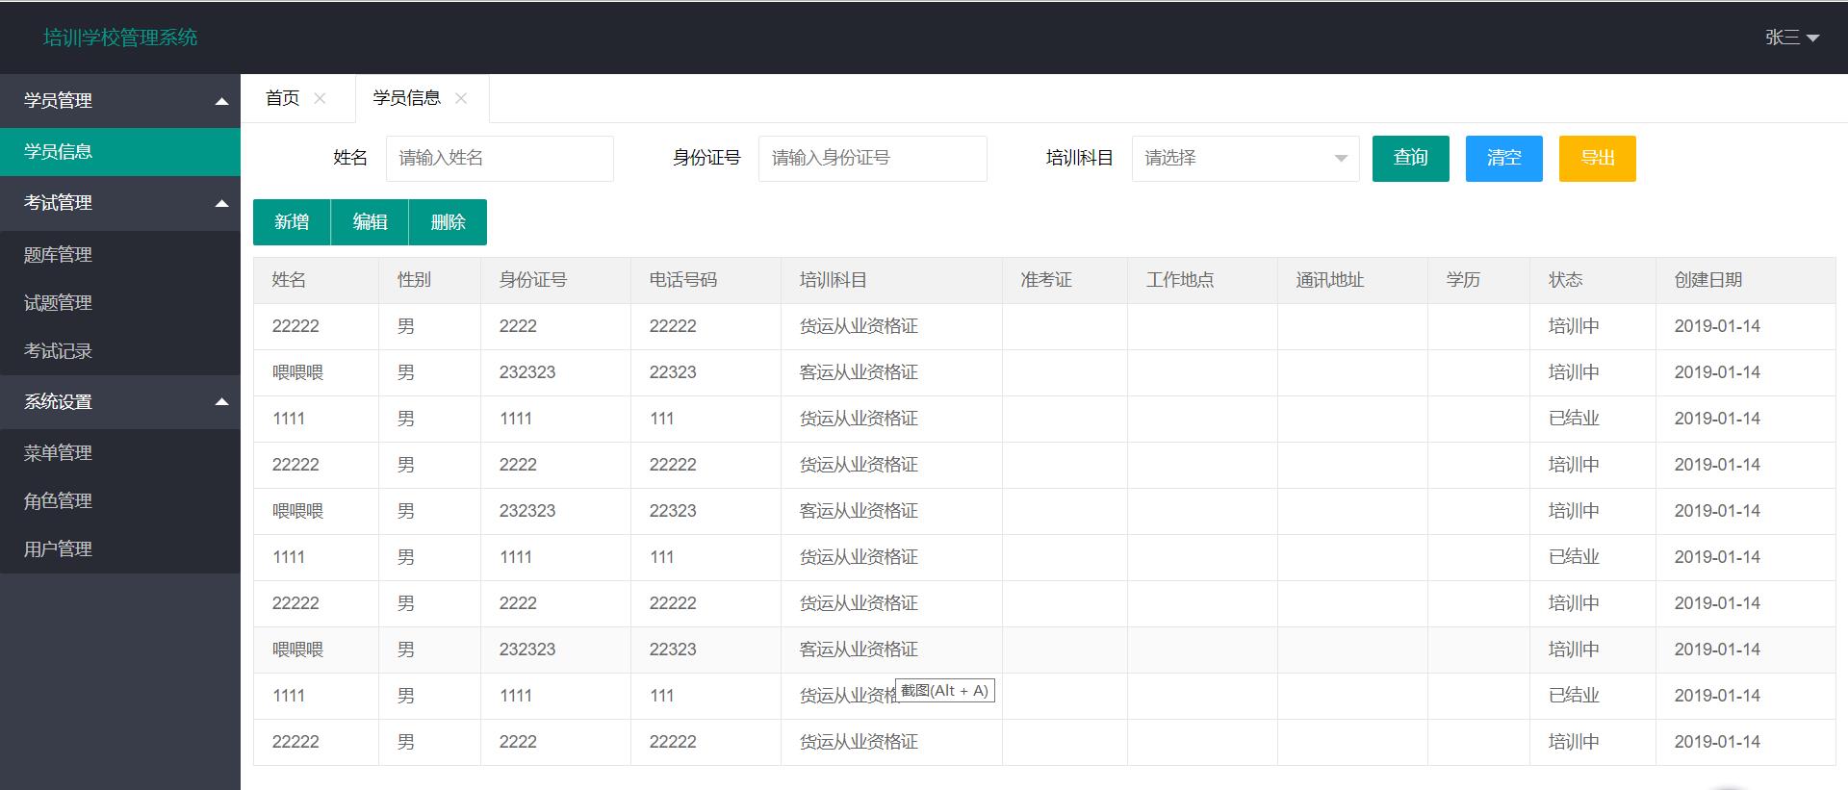Image resolution: width=1848 pixels, height=790 pixels.
Task: Click the 培训学校管理系统 title link
Action: 120,38
